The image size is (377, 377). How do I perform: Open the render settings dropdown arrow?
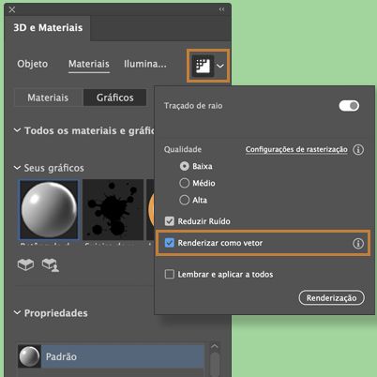pos(220,66)
